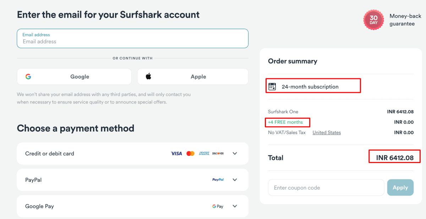Click the Discover card logo
Image resolution: width=426 pixels, height=219 pixels.
pos(218,153)
